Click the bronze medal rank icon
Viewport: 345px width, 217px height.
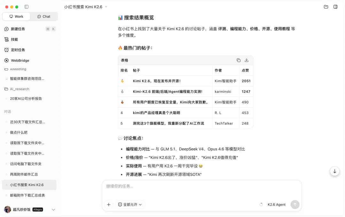[x=122, y=102]
